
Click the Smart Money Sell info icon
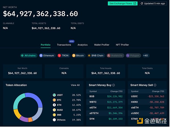[x=155, y=85]
